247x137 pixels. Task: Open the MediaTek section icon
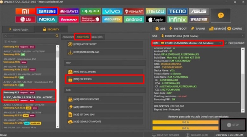[x=112, y=20]
